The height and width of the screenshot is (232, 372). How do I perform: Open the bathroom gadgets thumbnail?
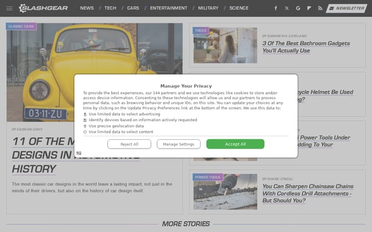[x=225, y=45]
